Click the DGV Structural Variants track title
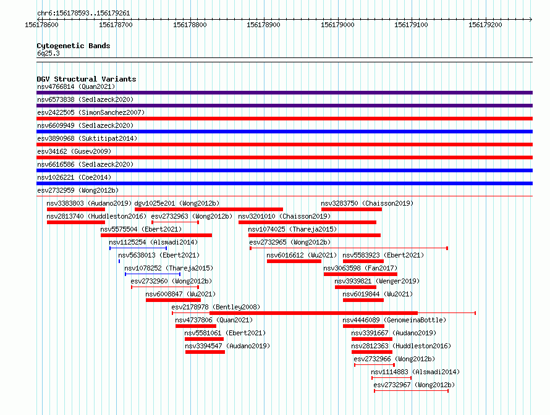 pyautogui.click(x=87, y=79)
